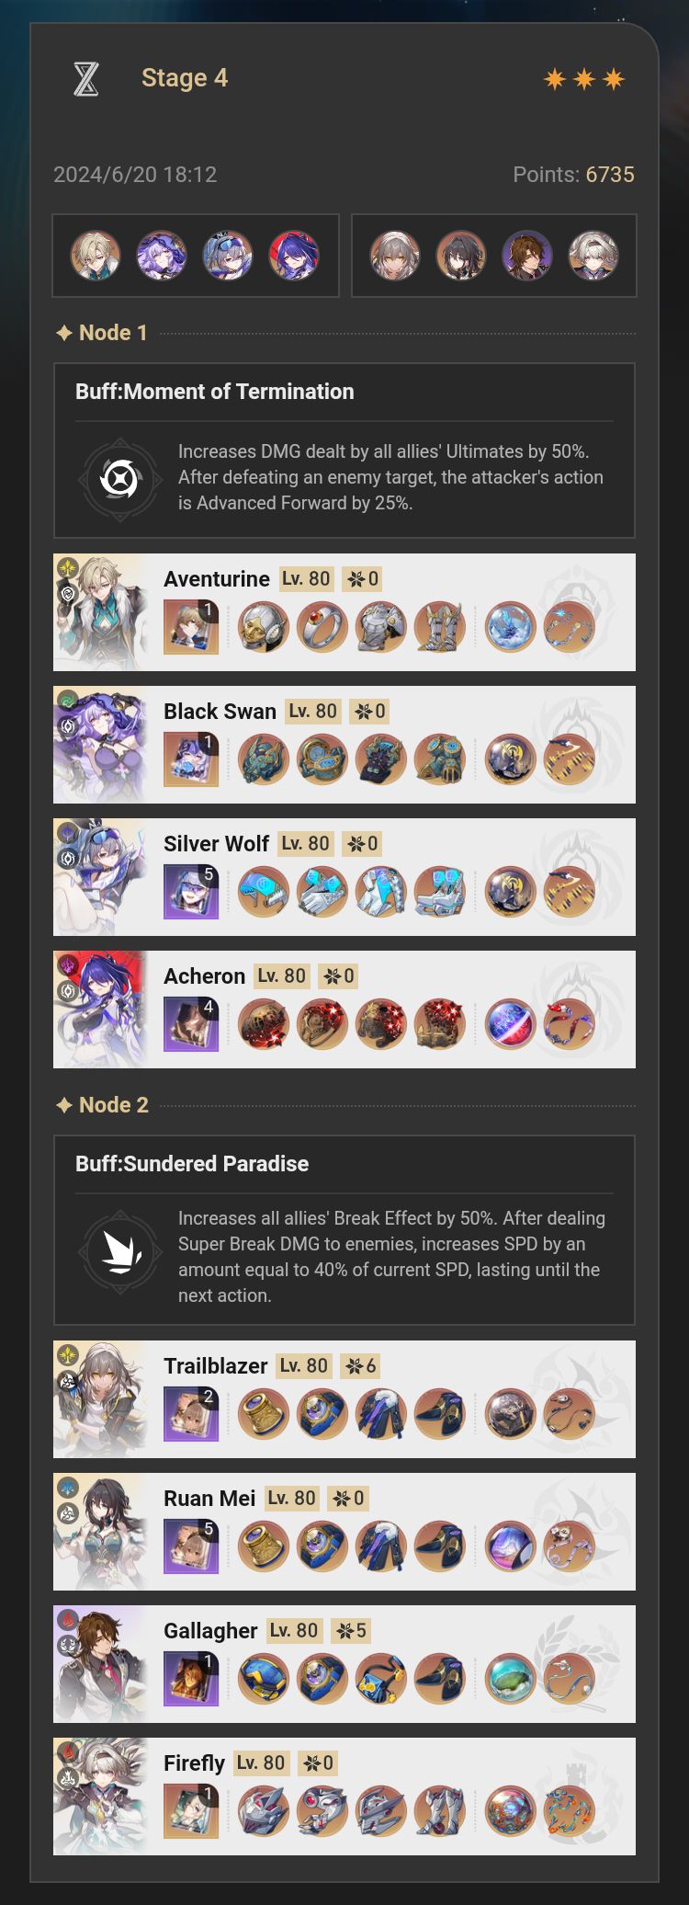Click Firefly's hands relic icon
The height and width of the screenshot is (1905, 689).
click(322, 1811)
